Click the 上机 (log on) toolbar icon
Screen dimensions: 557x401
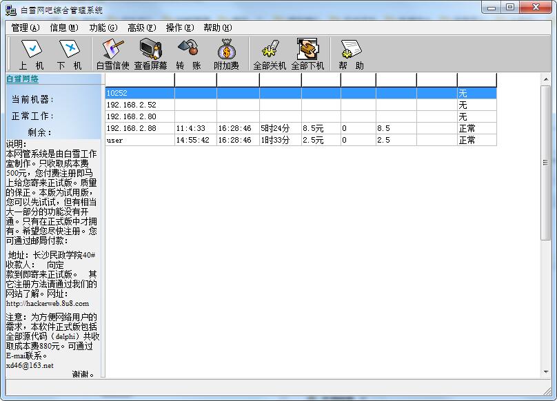31,54
